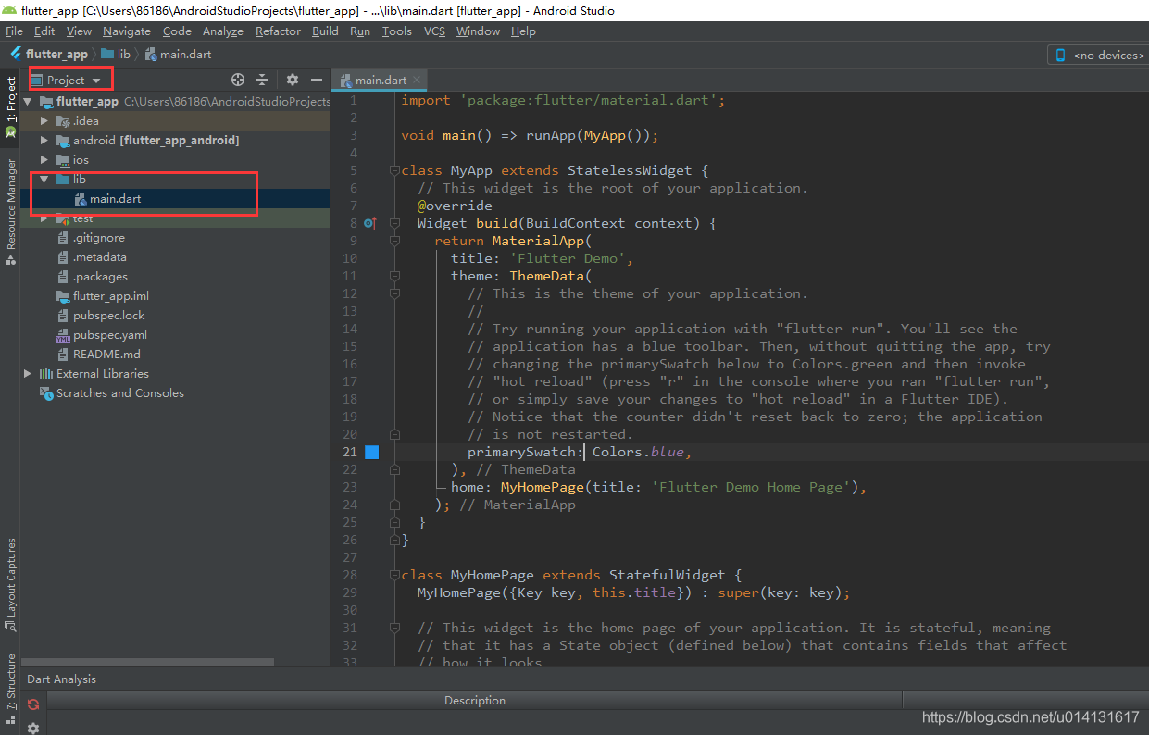Open the File menu
Image resolution: width=1149 pixels, height=735 pixels.
(x=14, y=31)
